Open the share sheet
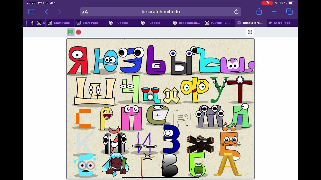The height and width of the screenshot is (180, 321). (259, 11)
